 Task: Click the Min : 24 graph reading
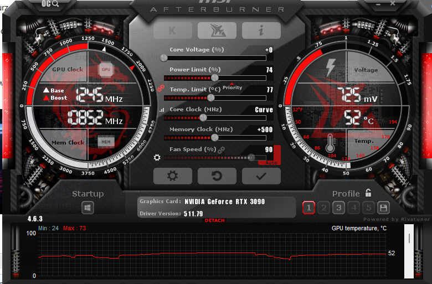tap(49, 228)
